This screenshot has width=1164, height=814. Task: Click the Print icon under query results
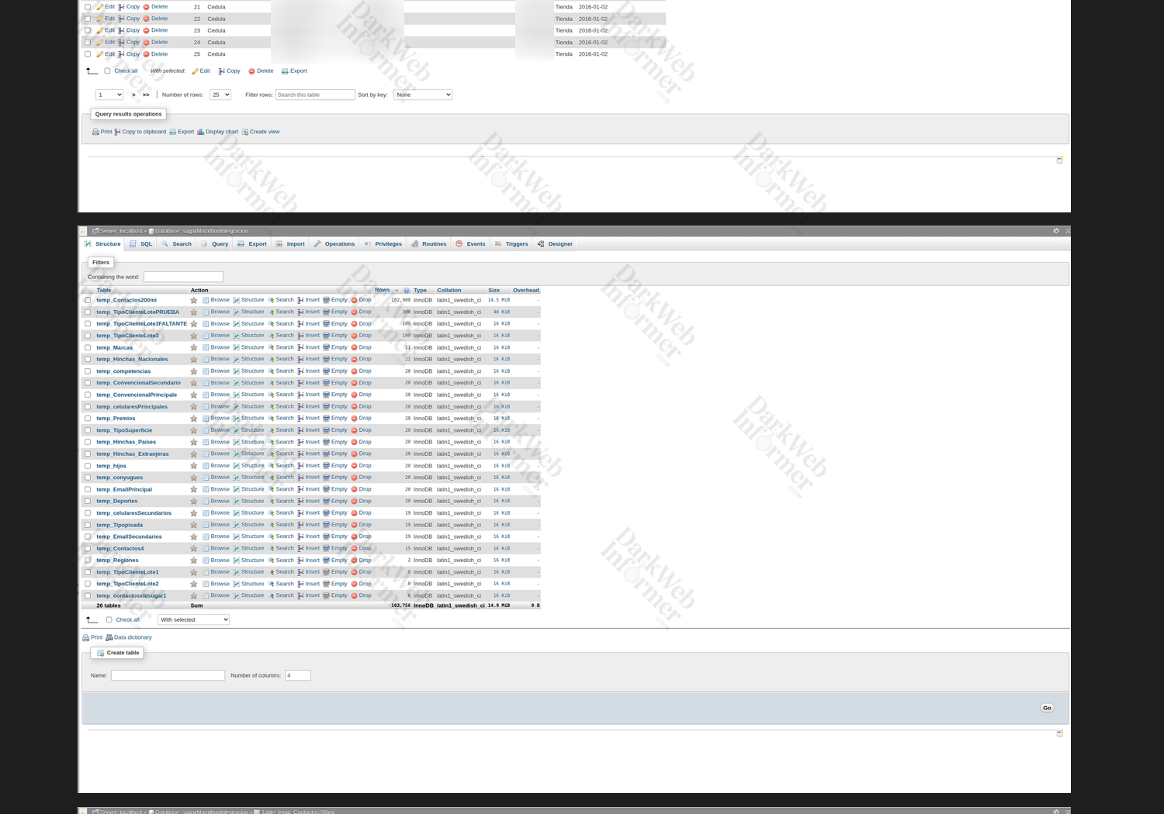tap(95, 132)
